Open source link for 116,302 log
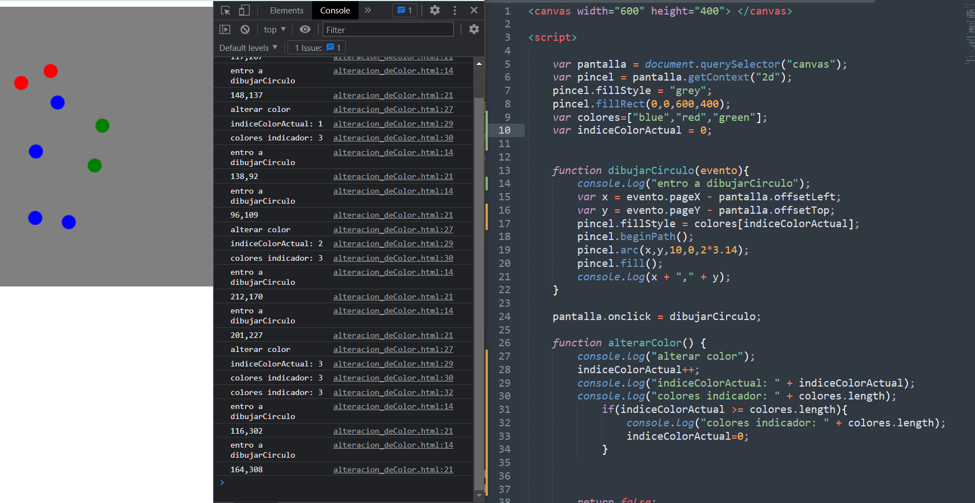Image resolution: width=975 pixels, height=503 pixels. pyautogui.click(x=393, y=431)
